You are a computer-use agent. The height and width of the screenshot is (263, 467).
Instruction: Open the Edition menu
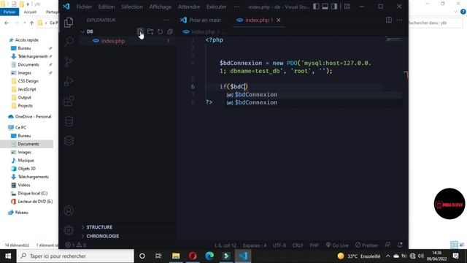click(x=107, y=7)
